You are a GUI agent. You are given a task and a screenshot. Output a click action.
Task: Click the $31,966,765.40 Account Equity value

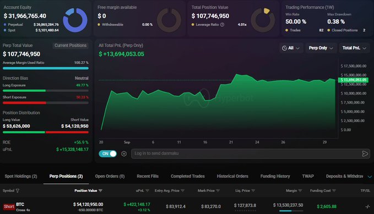click(25, 16)
